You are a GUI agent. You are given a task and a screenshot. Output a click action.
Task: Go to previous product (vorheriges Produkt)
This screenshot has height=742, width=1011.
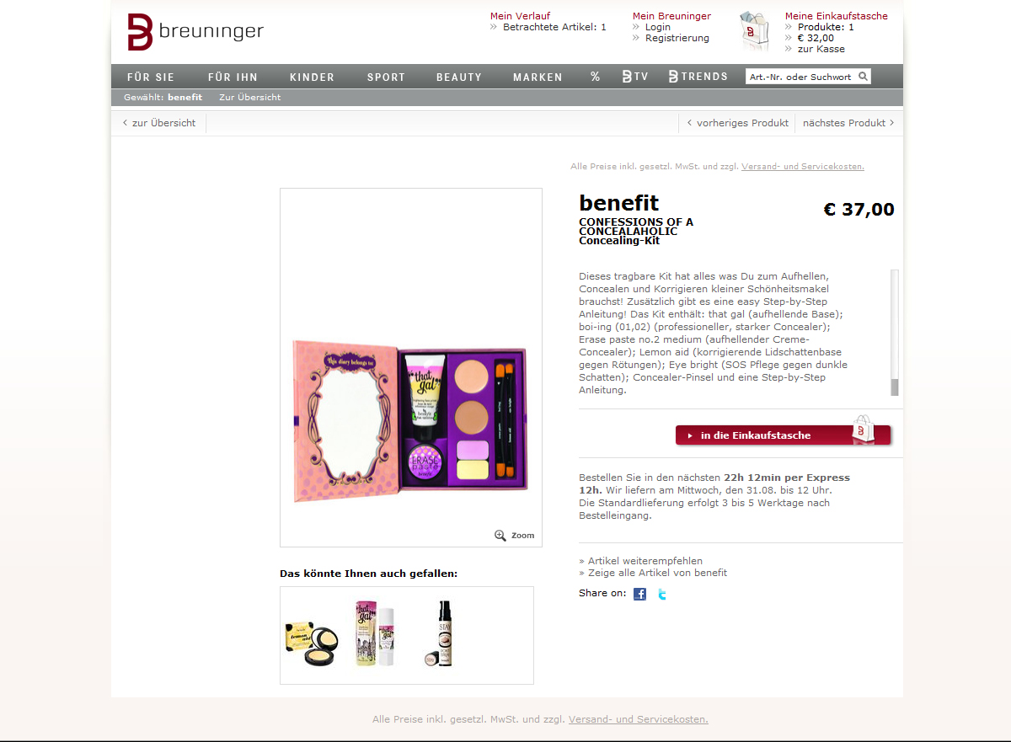point(738,123)
